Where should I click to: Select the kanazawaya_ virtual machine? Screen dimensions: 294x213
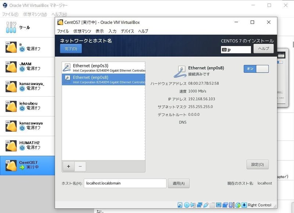[x=27, y=86]
